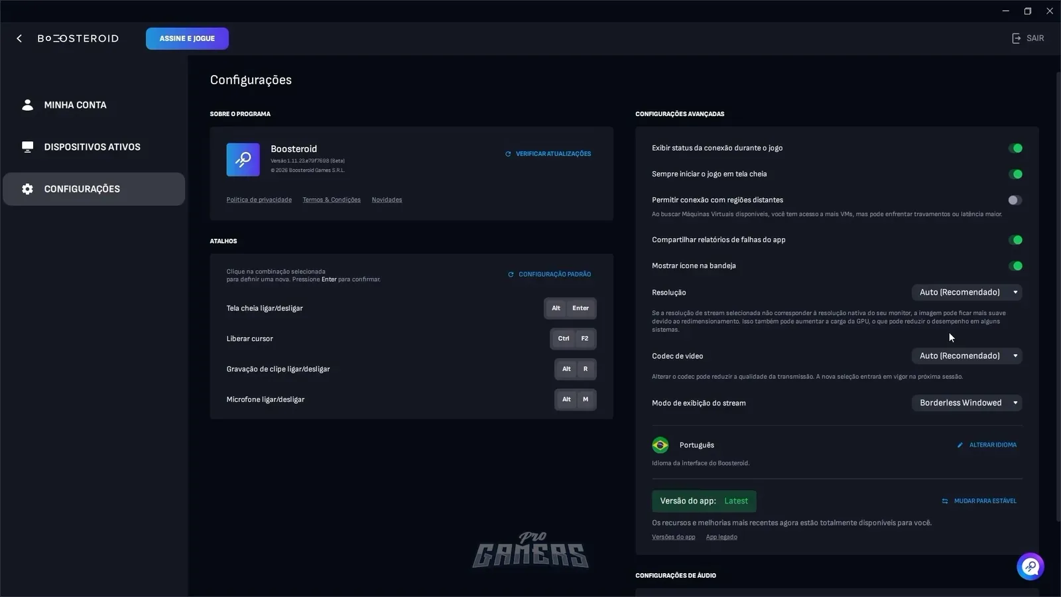Click the Configurações Avançadas heading
The image size is (1061, 597).
[680, 114]
